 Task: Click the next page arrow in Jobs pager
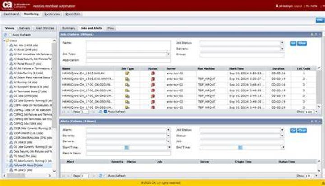tap(94, 112)
